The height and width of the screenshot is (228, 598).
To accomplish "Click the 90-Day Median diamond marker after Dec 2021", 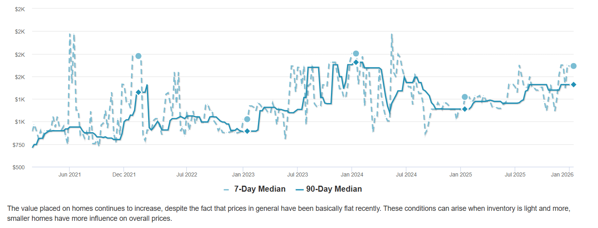I will pos(138,92).
